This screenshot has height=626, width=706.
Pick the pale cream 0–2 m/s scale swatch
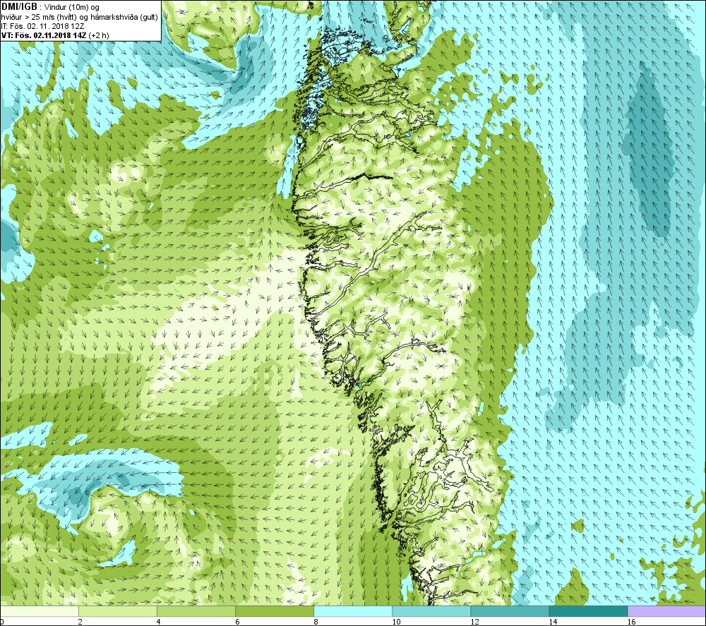[x=39, y=611]
